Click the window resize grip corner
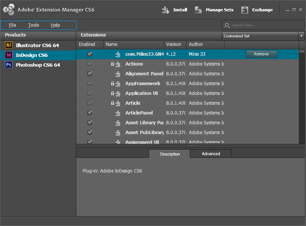This screenshot has height=226, width=306. (x=303, y=223)
